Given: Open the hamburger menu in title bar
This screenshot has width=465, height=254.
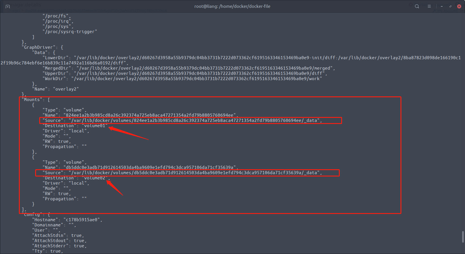Looking at the screenshot, I should (429, 6).
